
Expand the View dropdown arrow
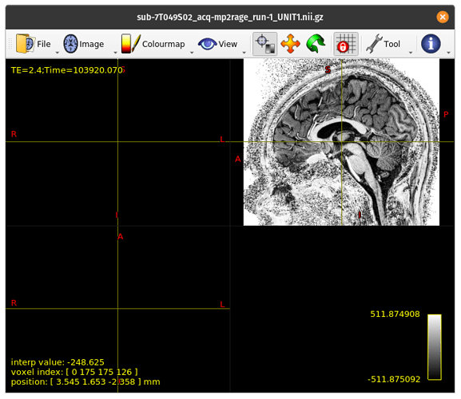click(x=244, y=53)
